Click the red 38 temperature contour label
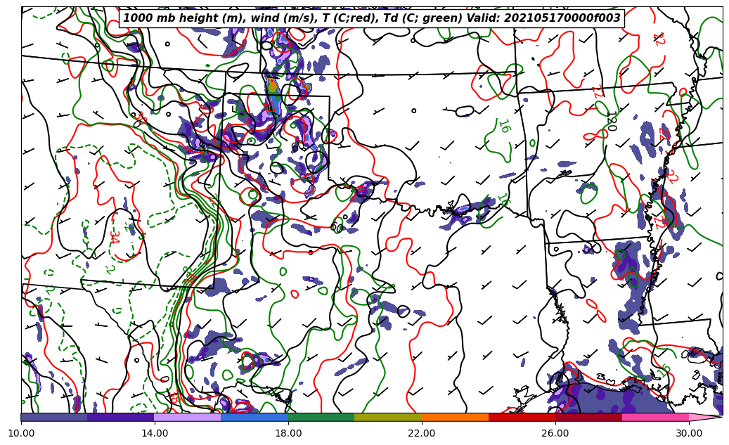 (x=174, y=396)
